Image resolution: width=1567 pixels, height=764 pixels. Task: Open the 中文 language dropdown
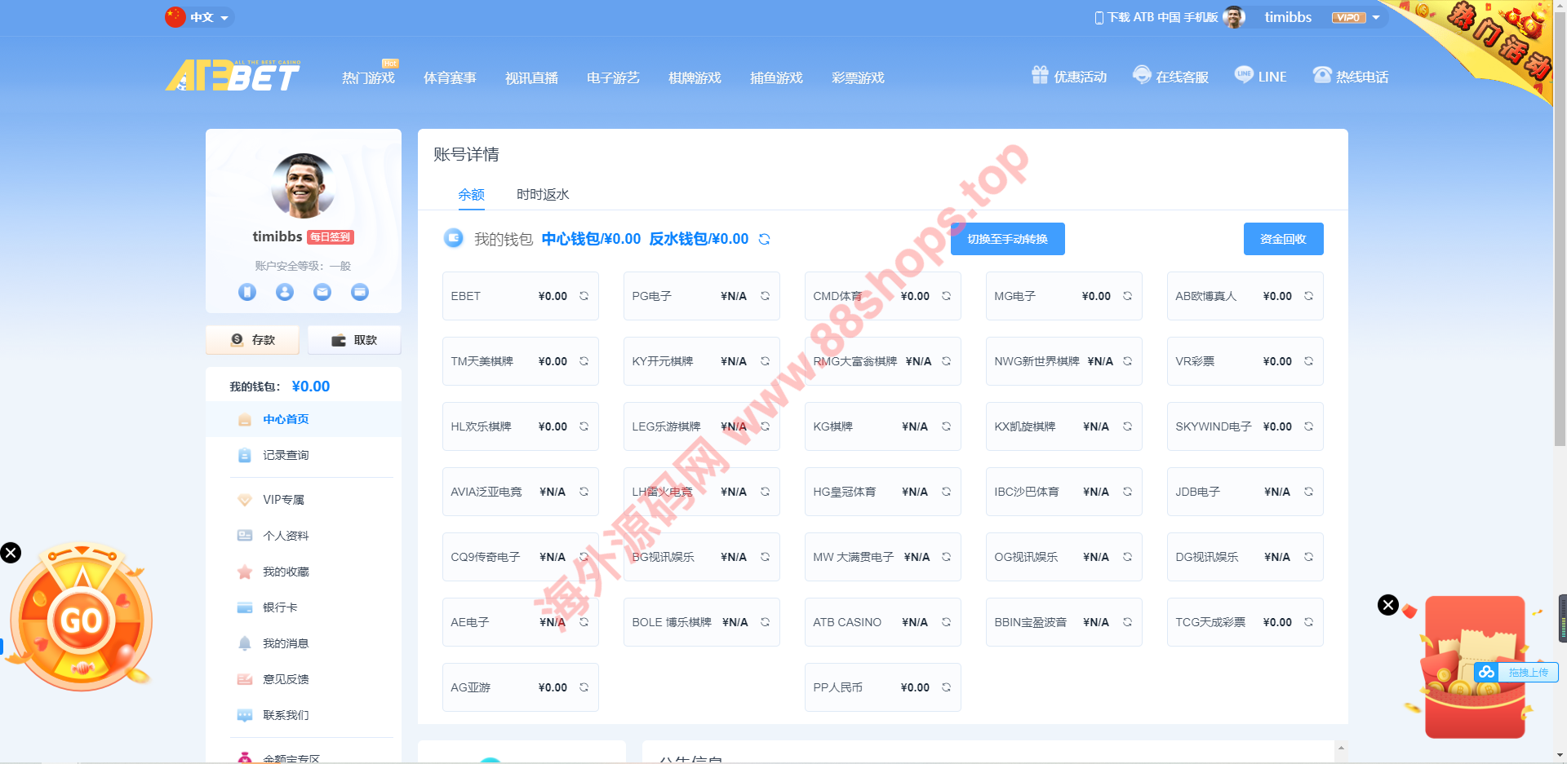coord(201,17)
